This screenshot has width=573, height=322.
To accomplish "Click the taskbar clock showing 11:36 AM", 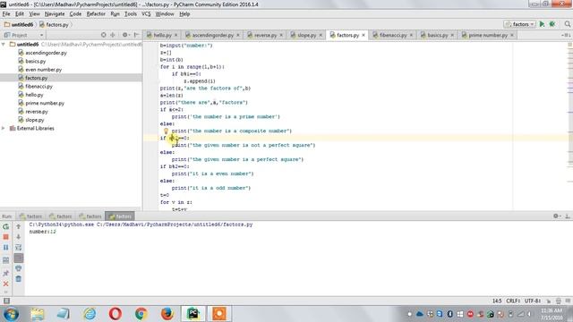I will 552,314.
